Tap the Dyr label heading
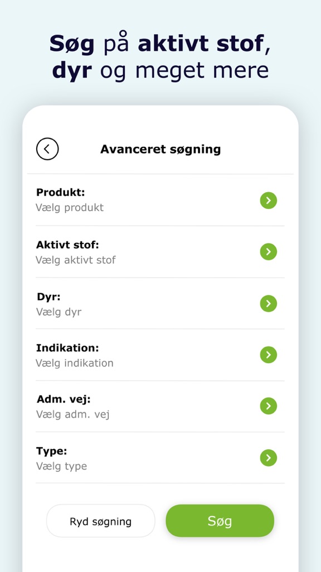The image size is (321, 572). [48, 297]
